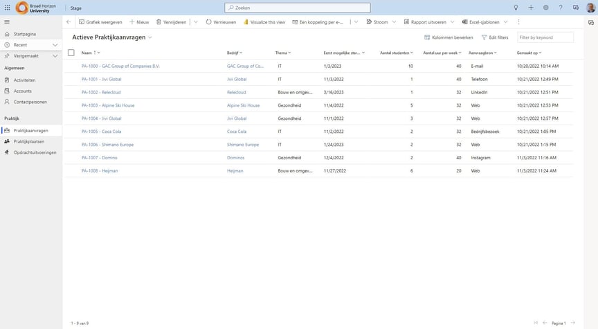Go to previous page arrow
598x329 pixels.
tap(545, 323)
